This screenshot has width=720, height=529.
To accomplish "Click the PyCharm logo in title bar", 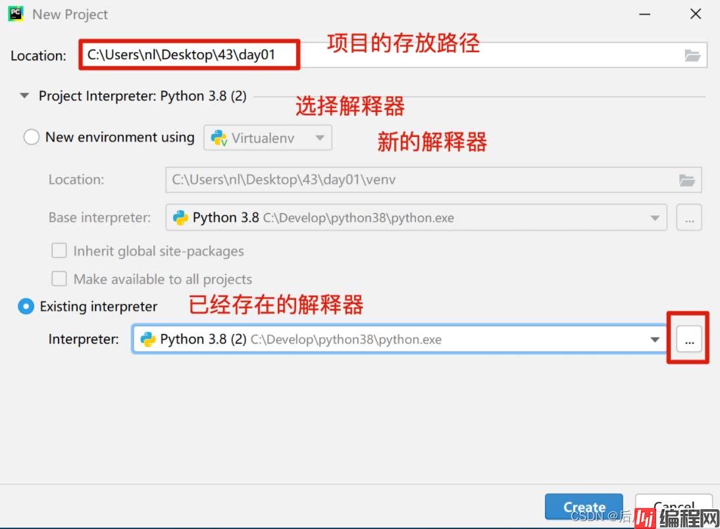I will coord(16,14).
